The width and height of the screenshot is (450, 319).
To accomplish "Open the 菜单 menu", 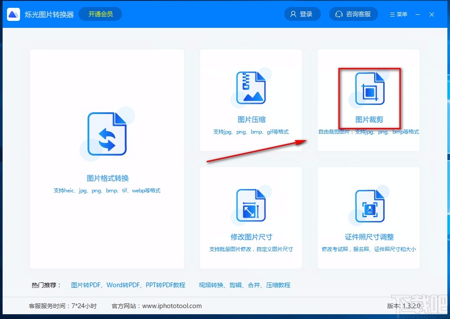I will pyautogui.click(x=398, y=13).
